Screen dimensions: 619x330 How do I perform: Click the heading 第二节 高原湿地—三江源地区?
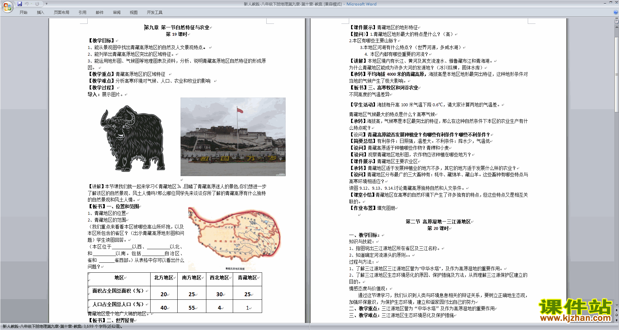pyautogui.click(x=438, y=222)
